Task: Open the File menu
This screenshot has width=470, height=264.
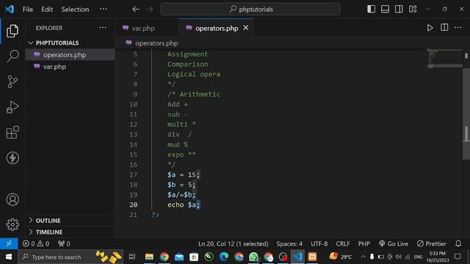Action: pyautogui.click(x=28, y=10)
